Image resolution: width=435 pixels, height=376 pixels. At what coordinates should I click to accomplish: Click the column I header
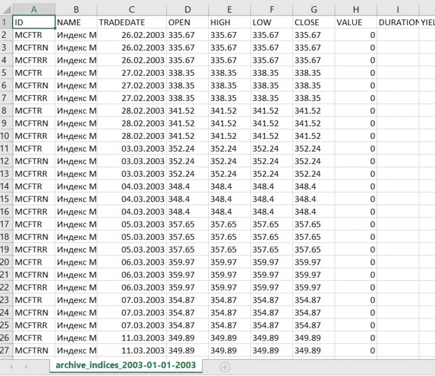(x=398, y=9)
